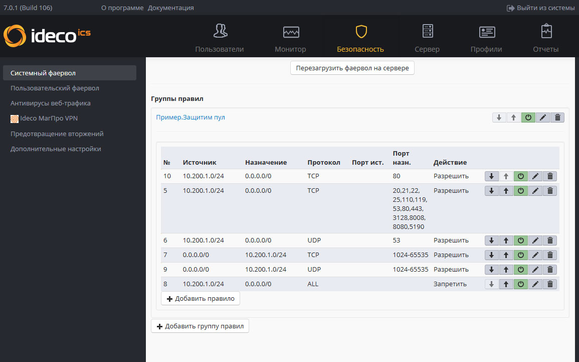Open Ideco МагПро VPN sidebar item
The height and width of the screenshot is (362, 579).
(x=44, y=118)
